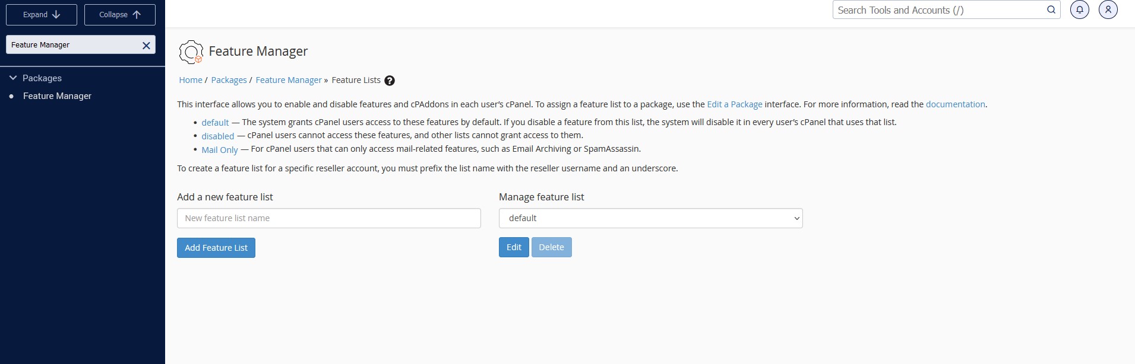Click Feature Manager breadcrumb link

click(x=289, y=80)
